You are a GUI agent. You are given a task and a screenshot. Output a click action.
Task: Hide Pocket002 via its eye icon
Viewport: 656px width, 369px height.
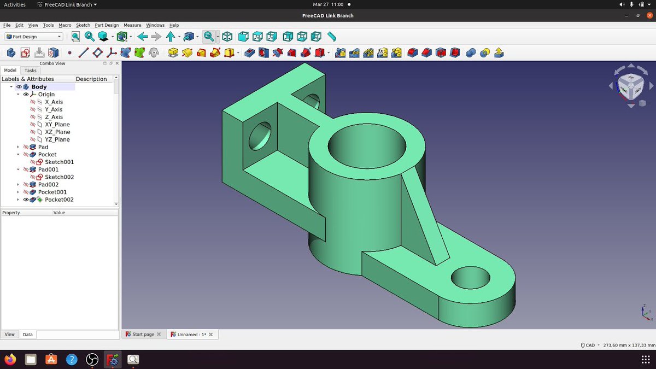point(26,200)
